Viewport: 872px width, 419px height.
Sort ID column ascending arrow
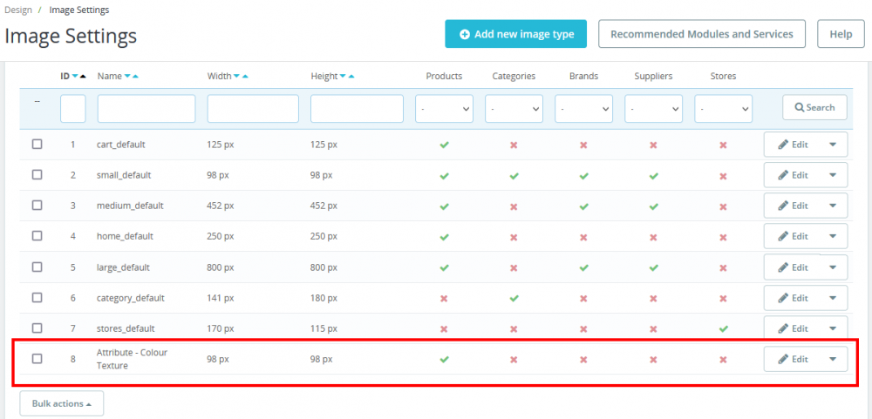tap(83, 77)
